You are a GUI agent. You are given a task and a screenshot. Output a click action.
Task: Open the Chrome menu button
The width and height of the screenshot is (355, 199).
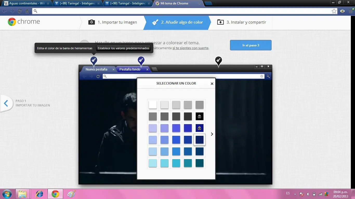(x=351, y=11)
